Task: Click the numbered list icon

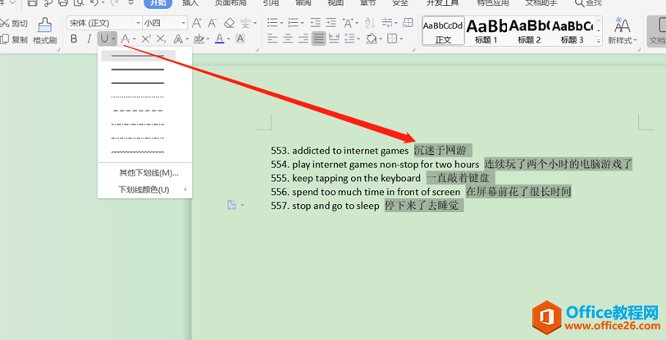Action: coord(293,22)
